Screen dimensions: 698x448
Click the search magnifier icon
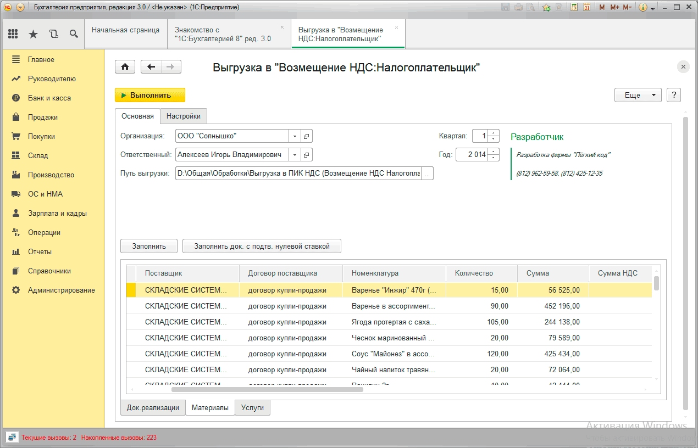pyautogui.click(x=74, y=34)
